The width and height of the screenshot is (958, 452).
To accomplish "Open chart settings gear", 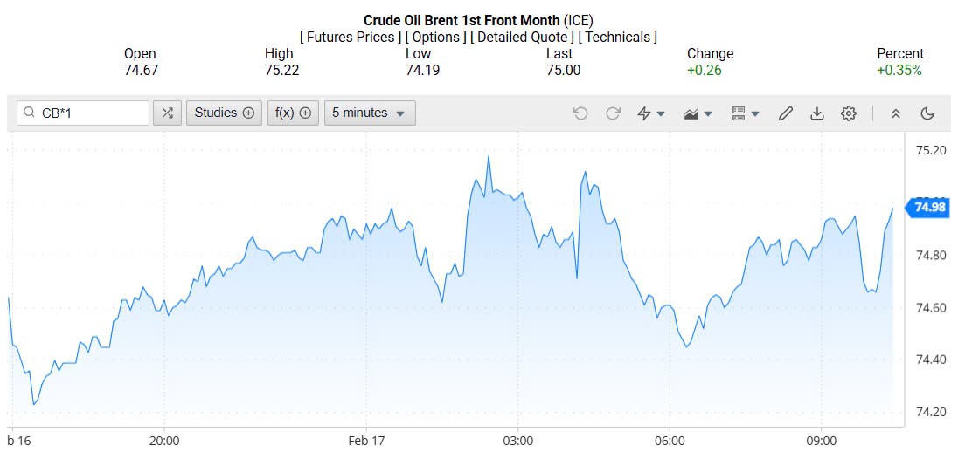I will 848,113.
